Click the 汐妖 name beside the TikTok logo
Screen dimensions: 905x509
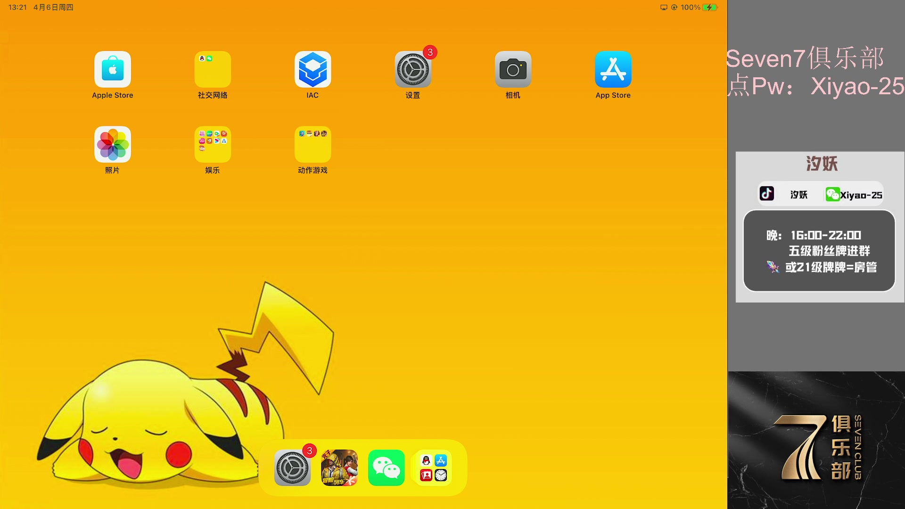pyautogui.click(x=799, y=195)
